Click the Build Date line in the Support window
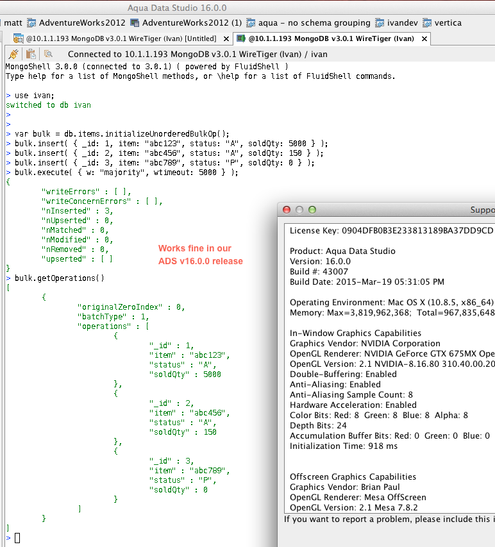The width and height of the screenshot is (495, 547). point(367,282)
